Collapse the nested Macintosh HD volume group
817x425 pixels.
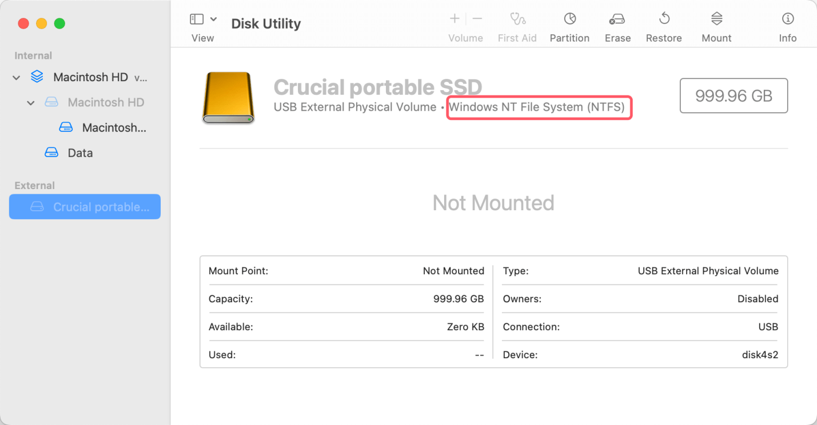point(31,102)
